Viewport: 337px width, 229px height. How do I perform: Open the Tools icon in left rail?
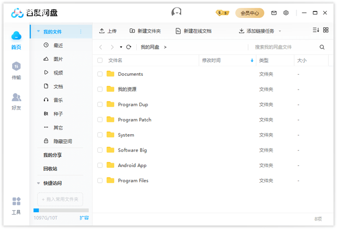16,201
